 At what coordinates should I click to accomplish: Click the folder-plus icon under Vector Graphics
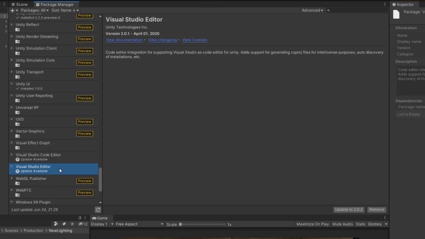pos(18,136)
